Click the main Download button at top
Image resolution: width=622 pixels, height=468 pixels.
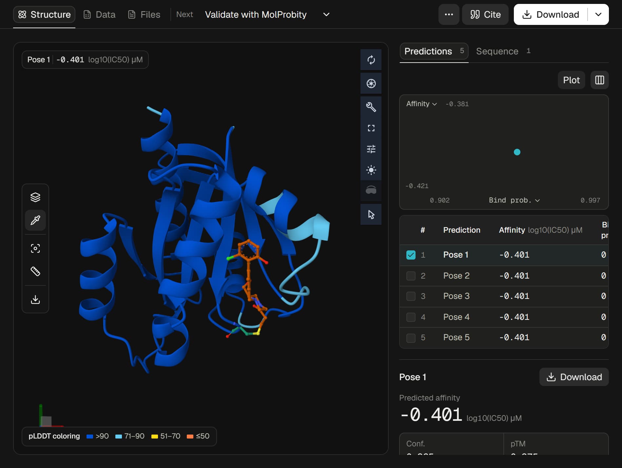(551, 14)
